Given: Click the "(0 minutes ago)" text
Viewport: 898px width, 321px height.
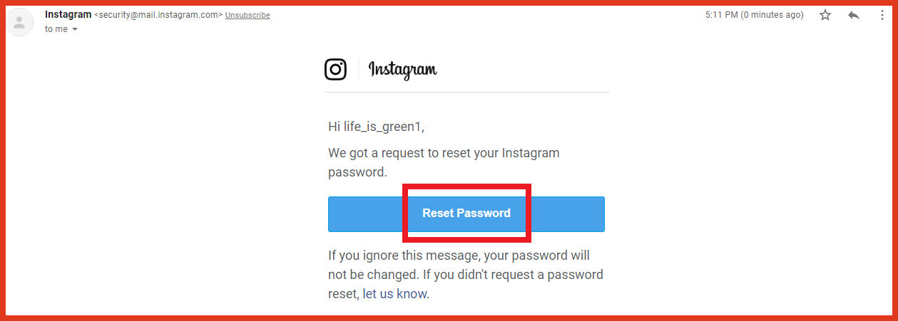Looking at the screenshot, I should 772,15.
